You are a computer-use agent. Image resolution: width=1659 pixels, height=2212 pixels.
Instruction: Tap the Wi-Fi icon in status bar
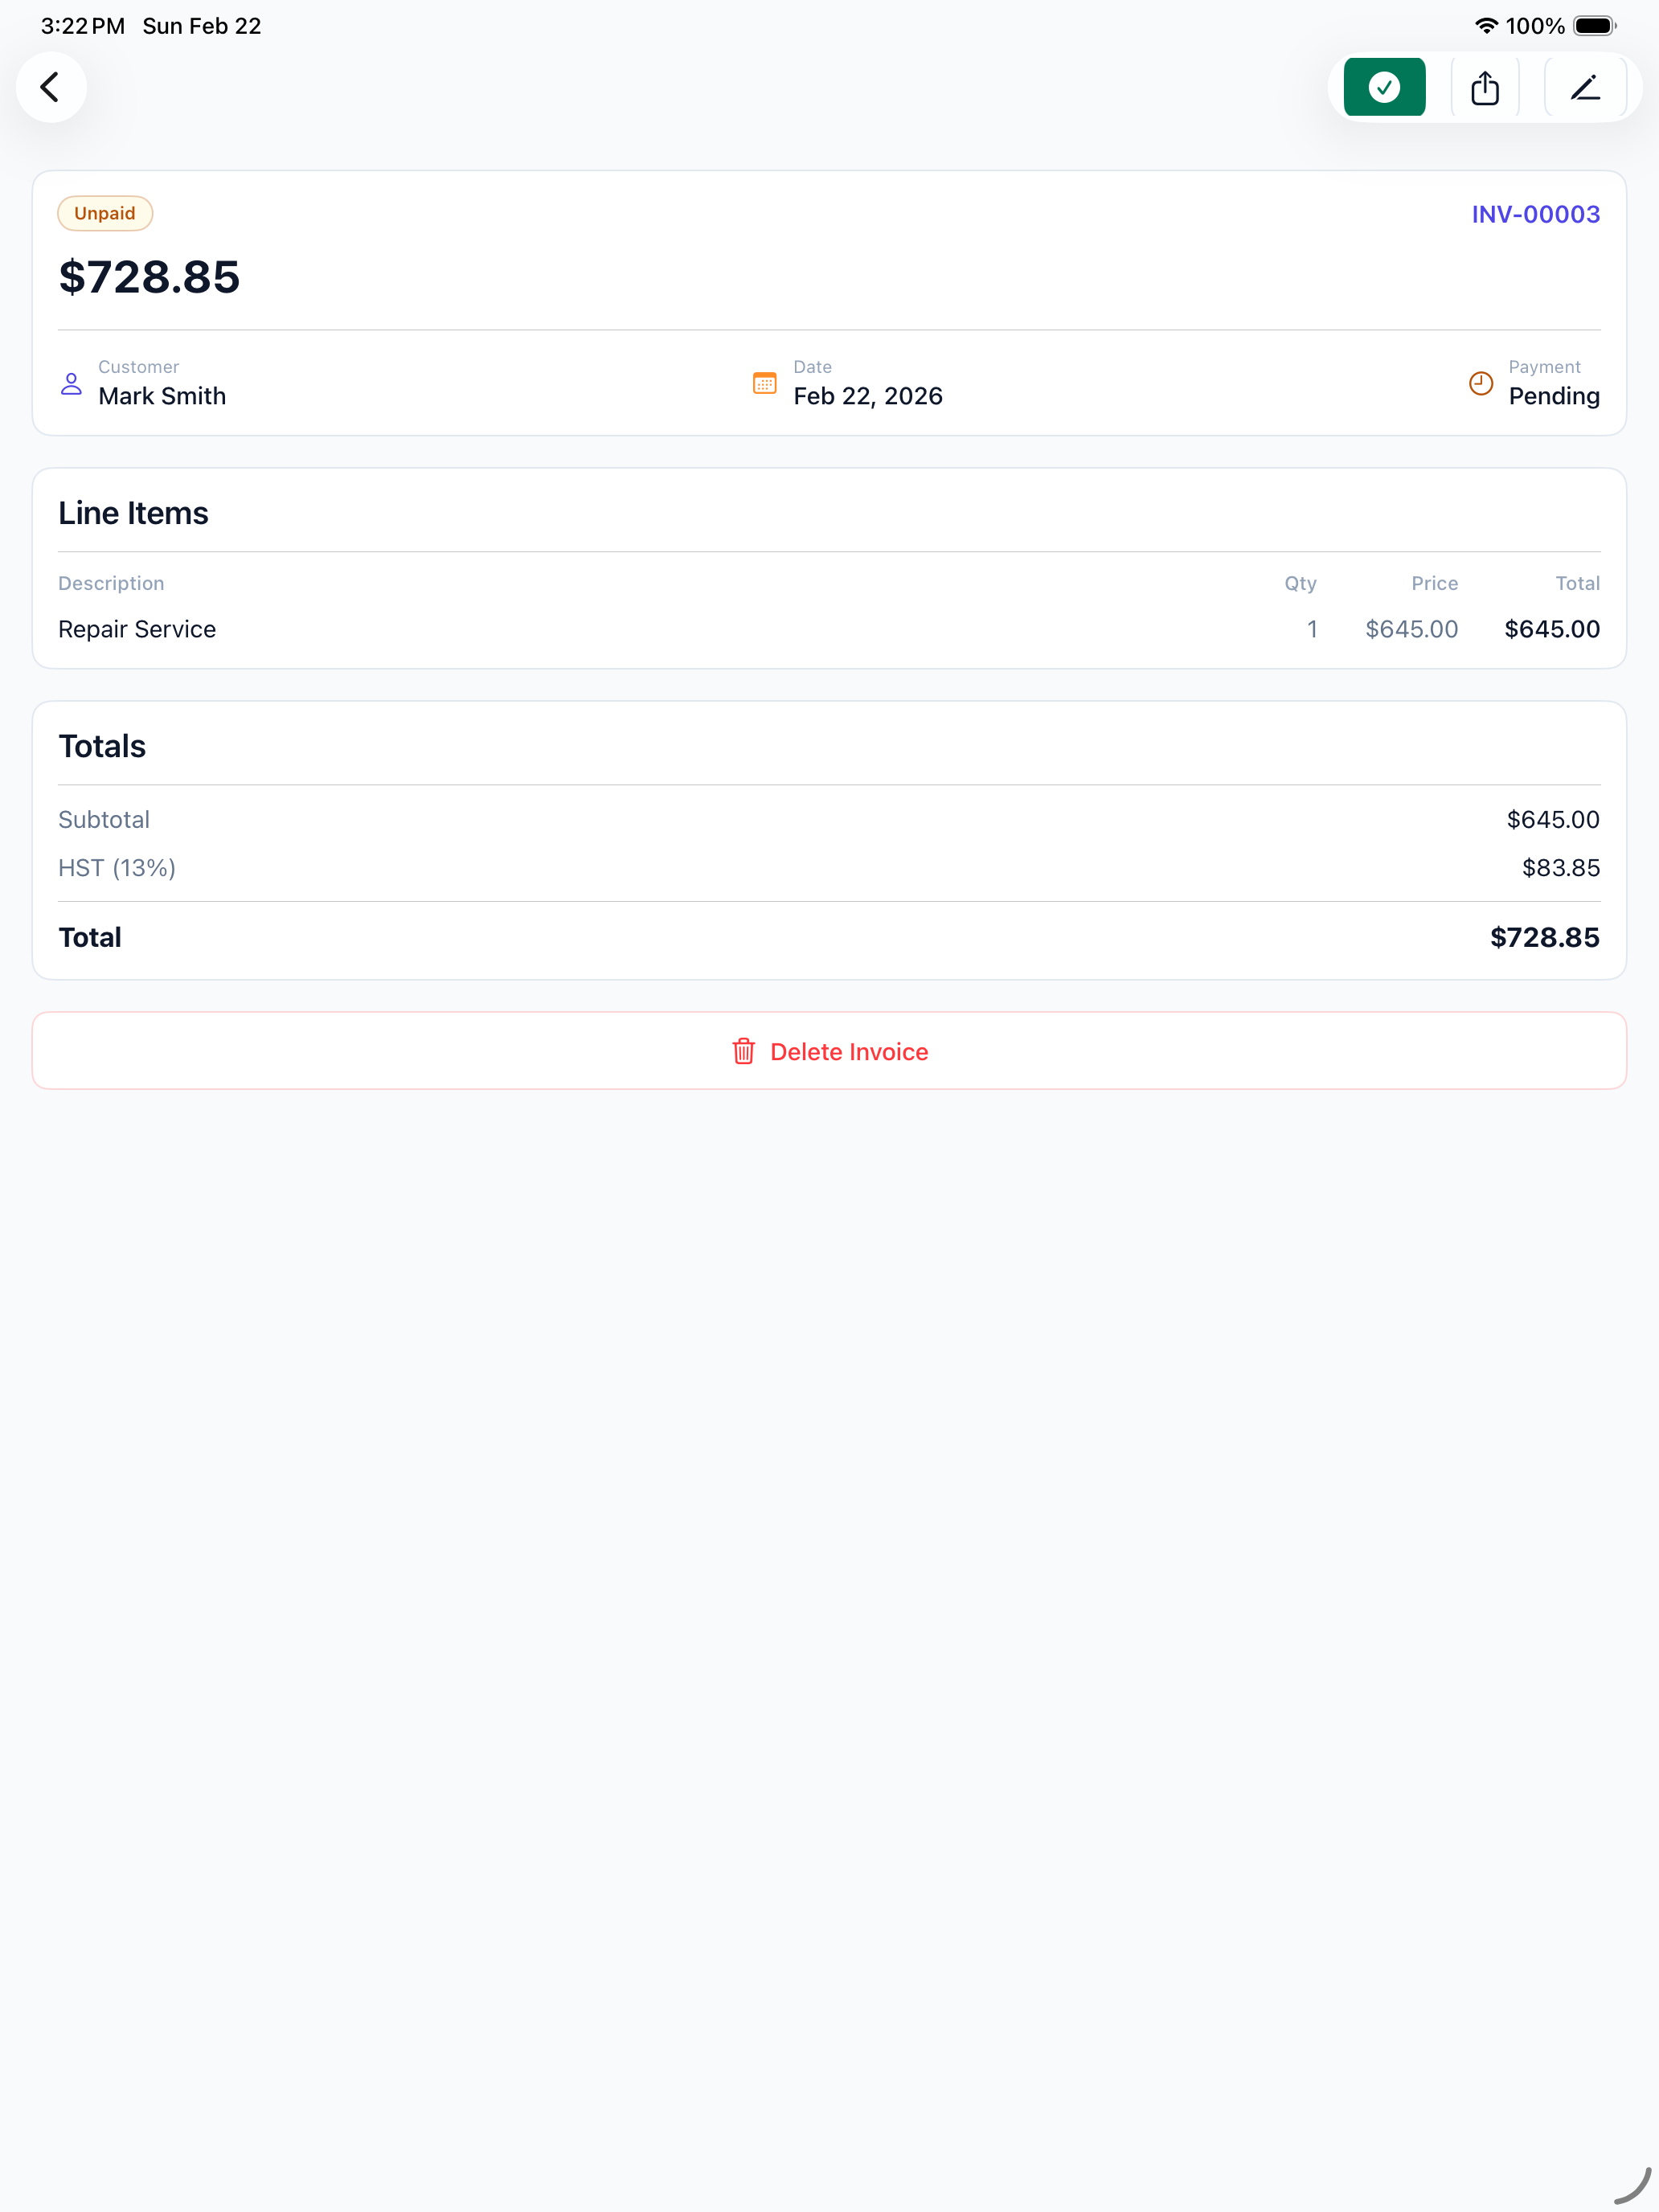click(x=1486, y=25)
